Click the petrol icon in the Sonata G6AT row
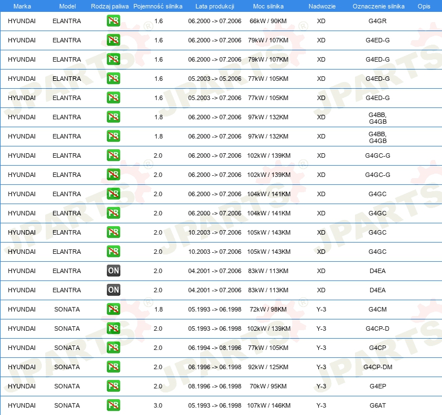This screenshot has height=415, width=442. pyautogui.click(x=113, y=405)
